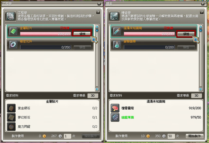Click the up arrow in the engineering recipe list
Image resolution: width=209 pixels, height=143 pixels.
(97, 26)
